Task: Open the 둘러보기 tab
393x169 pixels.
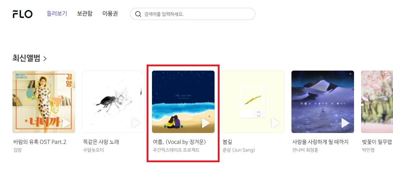Action: click(x=57, y=14)
